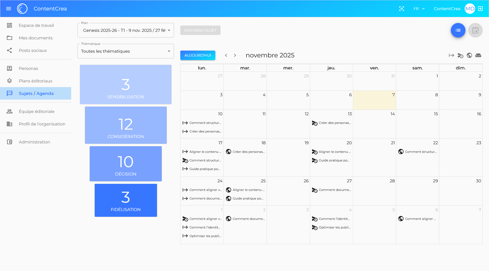Select the Sujets / Agenda sidebar item

(36, 93)
